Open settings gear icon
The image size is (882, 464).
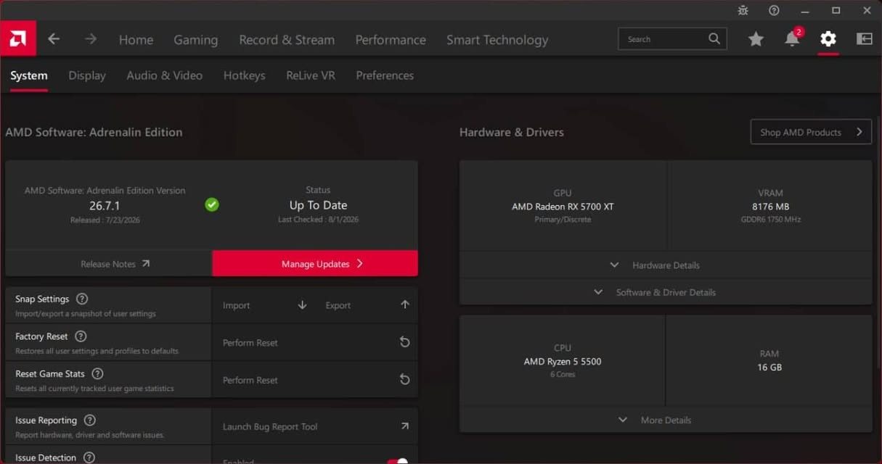(x=828, y=39)
